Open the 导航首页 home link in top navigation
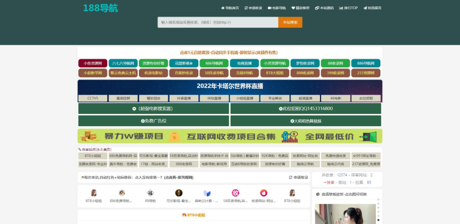 (230, 8)
